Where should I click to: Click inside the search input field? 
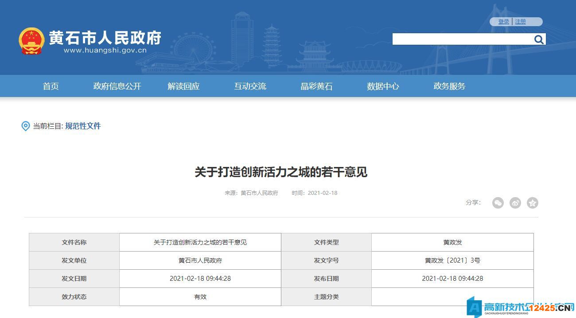pyautogui.click(x=461, y=39)
